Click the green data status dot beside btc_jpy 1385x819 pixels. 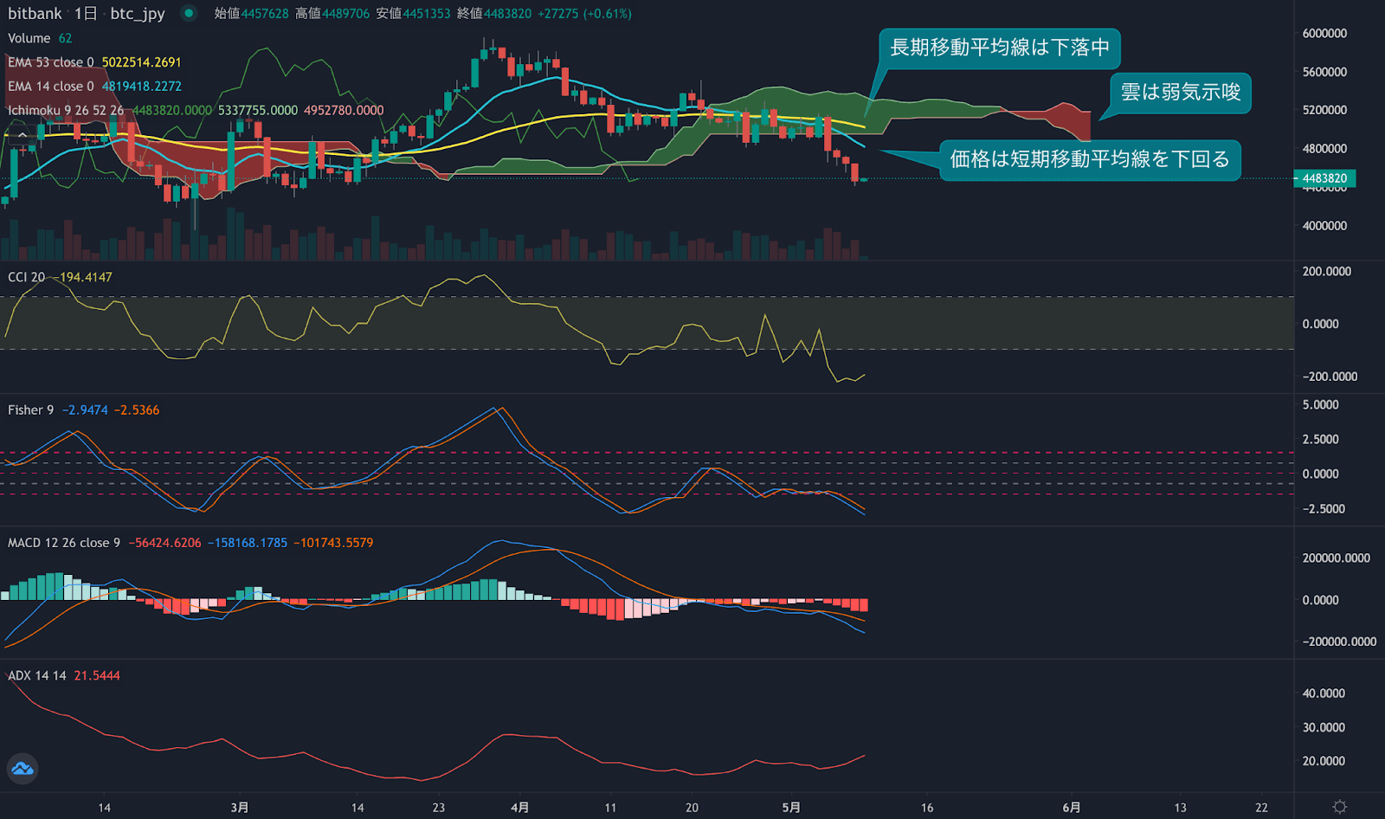187,14
